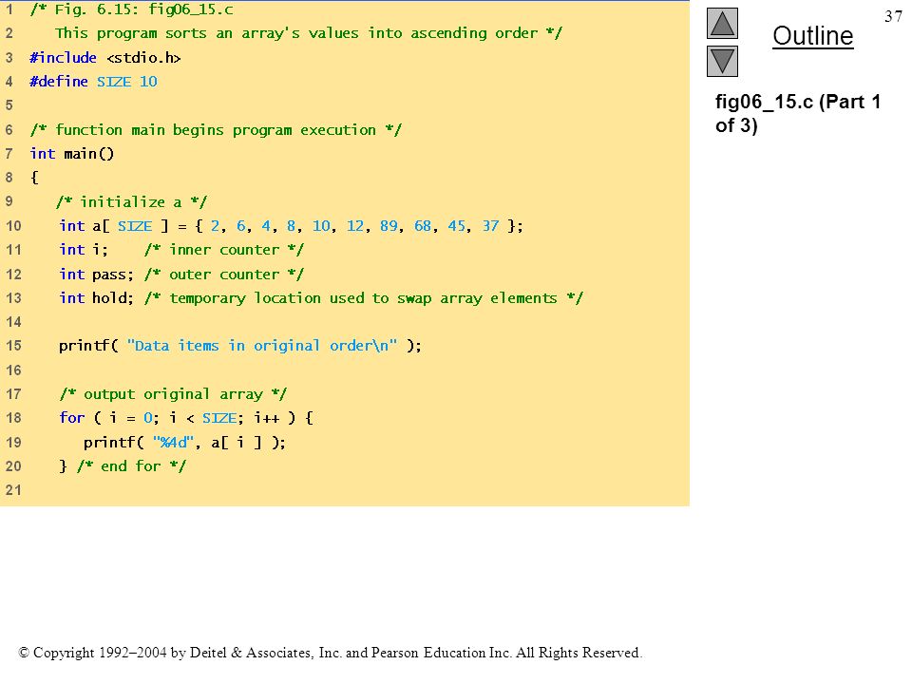This screenshot has width=912, height=684.
Task: Open the Outline link
Action: tap(812, 36)
